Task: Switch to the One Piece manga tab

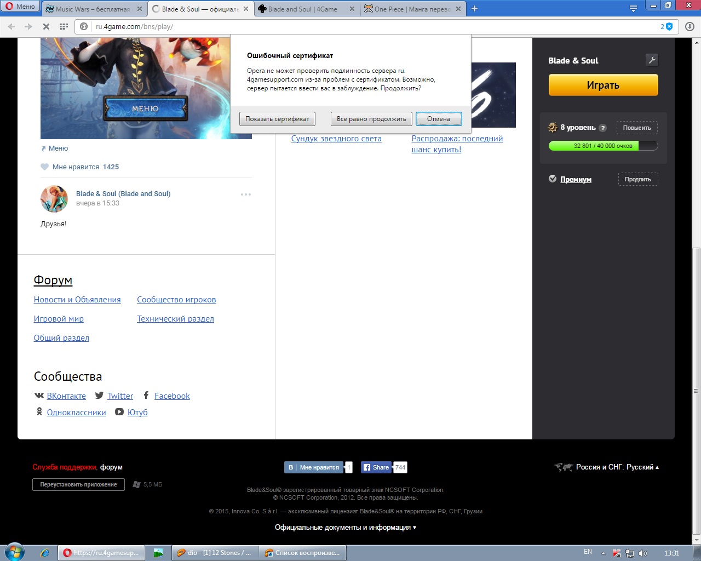Action: coord(412,9)
